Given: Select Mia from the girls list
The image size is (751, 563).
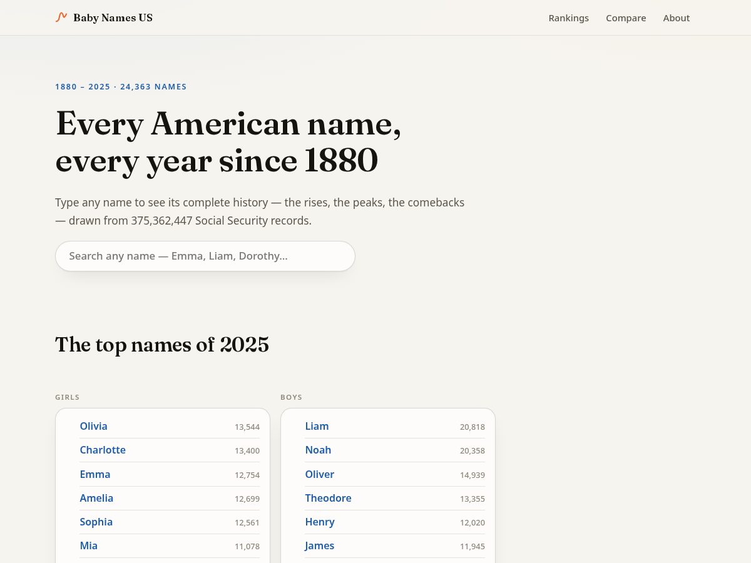Looking at the screenshot, I should [x=89, y=545].
